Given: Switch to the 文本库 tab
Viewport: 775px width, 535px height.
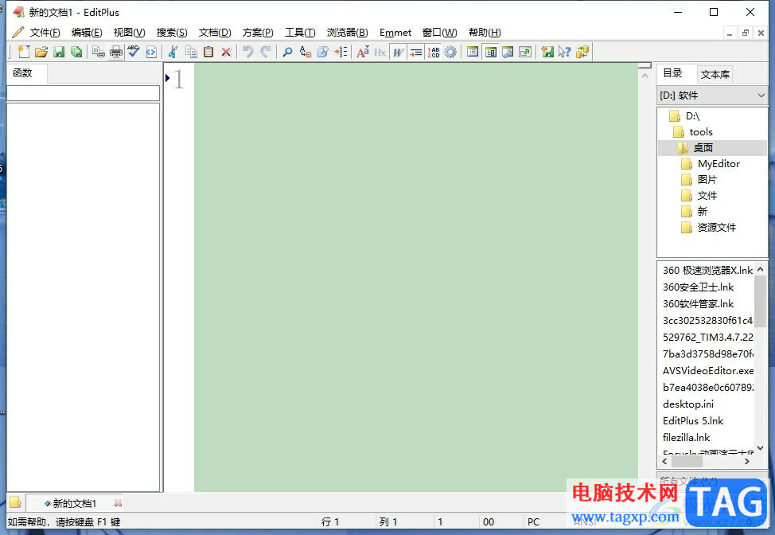Looking at the screenshot, I should pyautogui.click(x=715, y=74).
